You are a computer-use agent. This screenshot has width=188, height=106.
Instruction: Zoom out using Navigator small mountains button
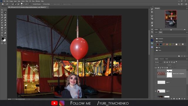point(161,29)
